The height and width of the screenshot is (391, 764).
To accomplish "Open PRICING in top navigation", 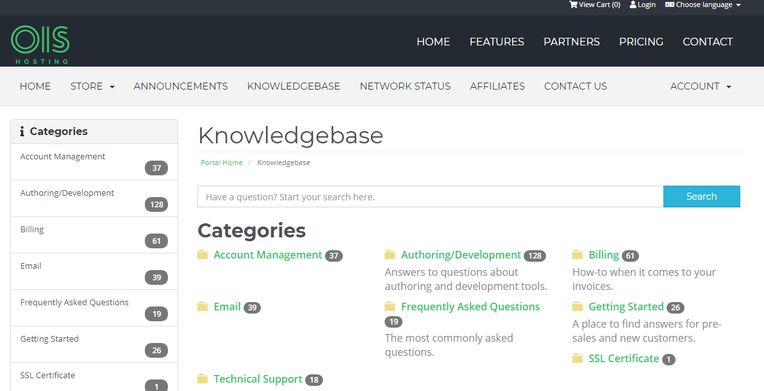I will [x=641, y=42].
